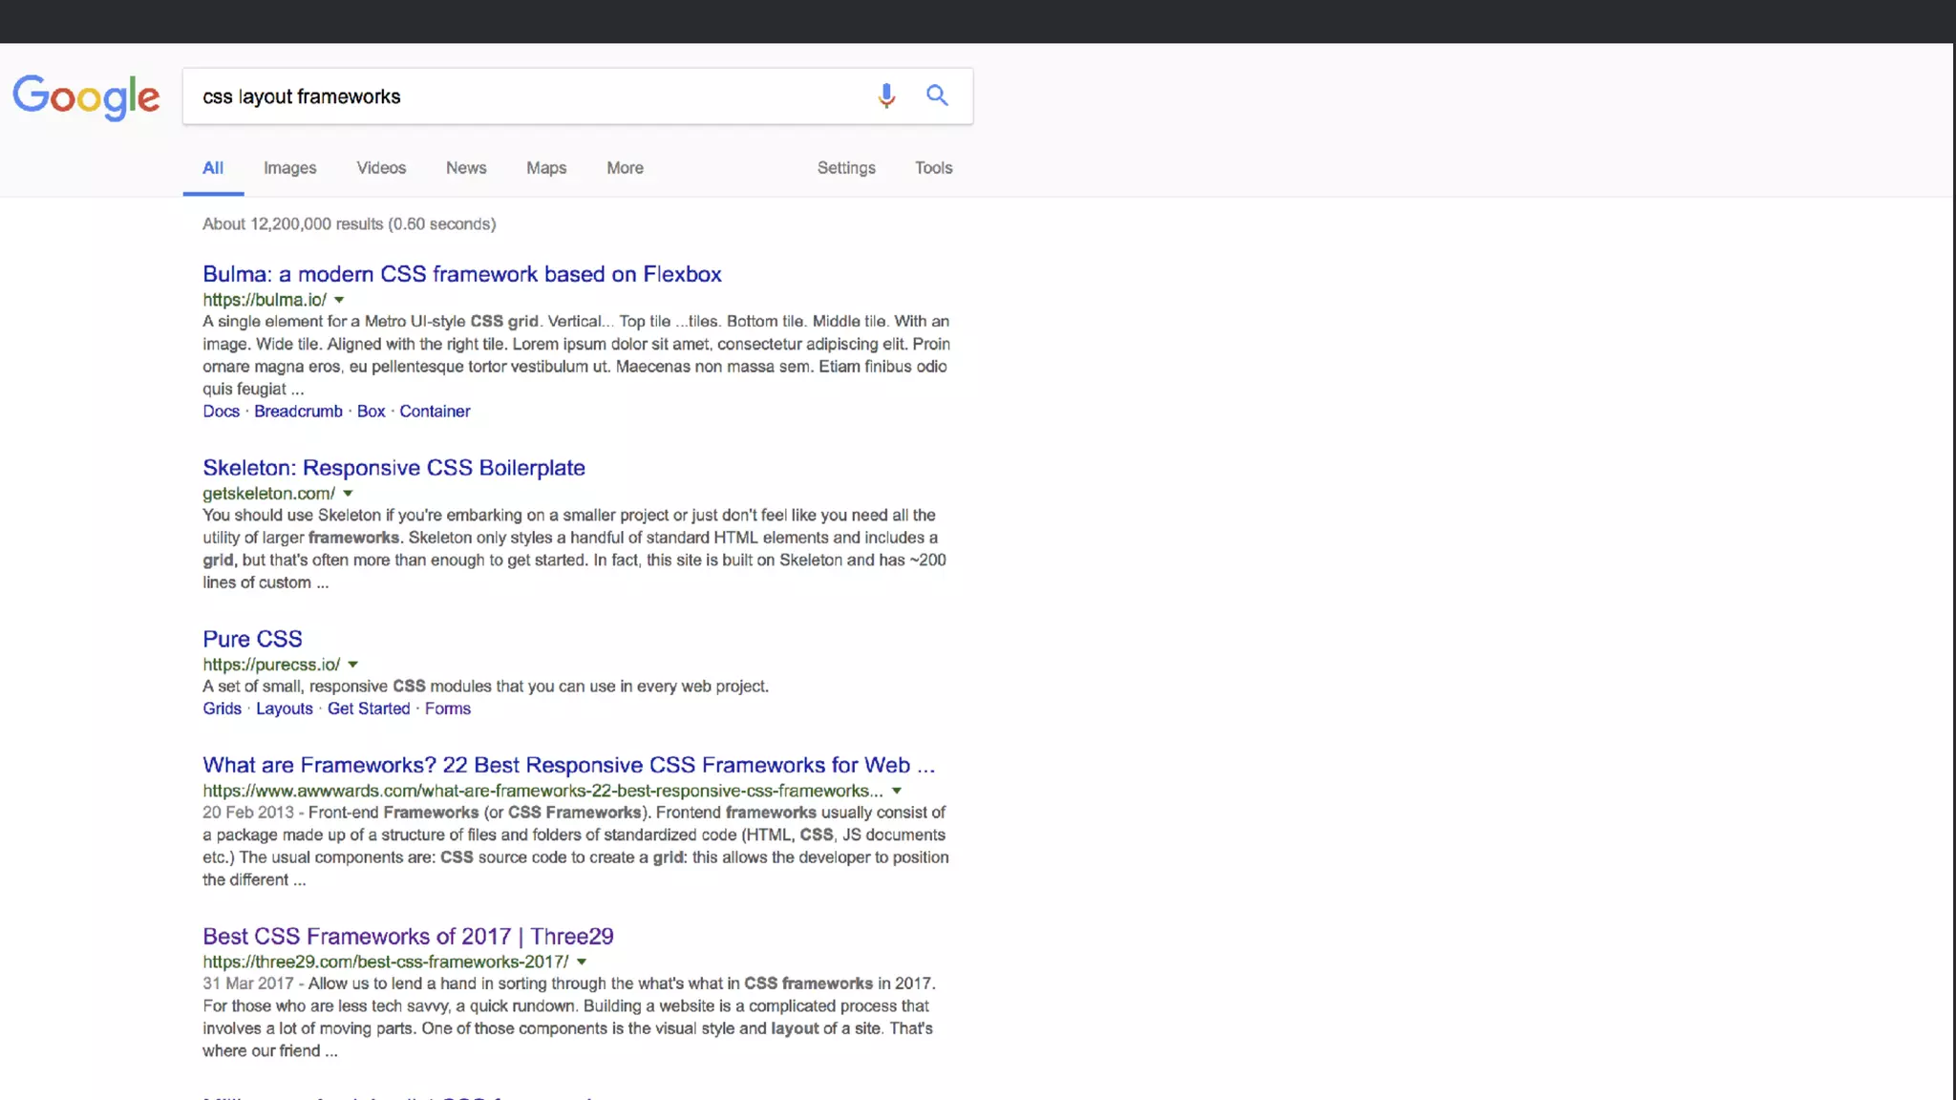Switch to the Images tab

click(x=289, y=168)
